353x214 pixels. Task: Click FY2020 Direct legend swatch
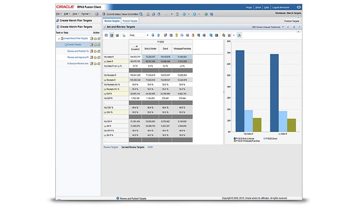point(264,139)
